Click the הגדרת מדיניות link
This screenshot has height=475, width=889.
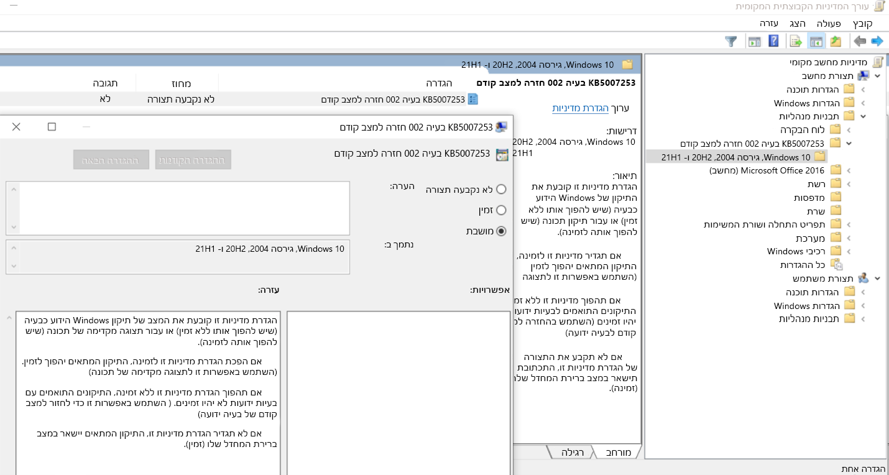[x=580, y=108]
